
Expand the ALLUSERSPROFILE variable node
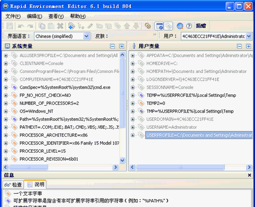coord(6,56)
